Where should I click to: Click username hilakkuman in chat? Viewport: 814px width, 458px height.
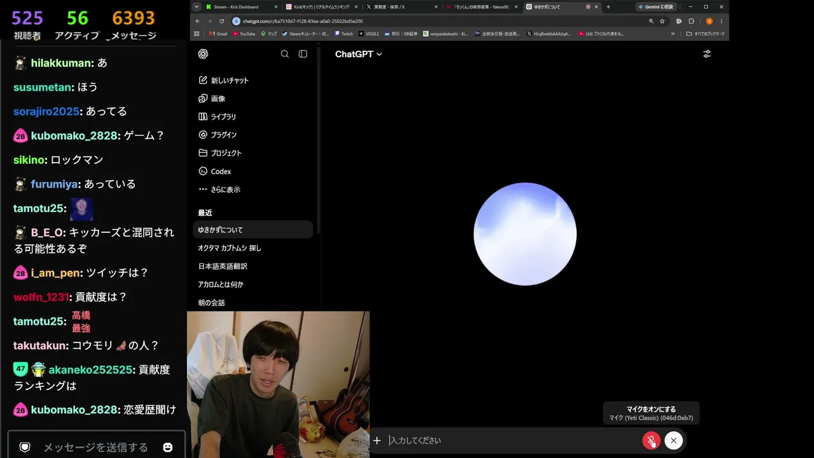point(61,63)
